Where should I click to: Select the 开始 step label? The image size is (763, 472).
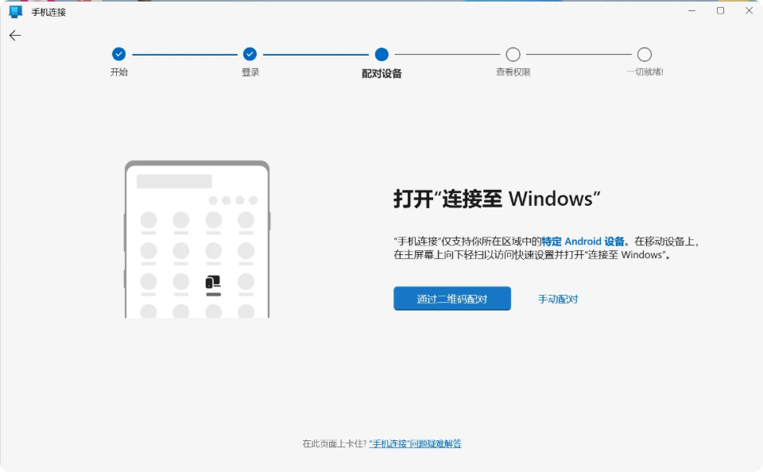[x=118, y=72]
